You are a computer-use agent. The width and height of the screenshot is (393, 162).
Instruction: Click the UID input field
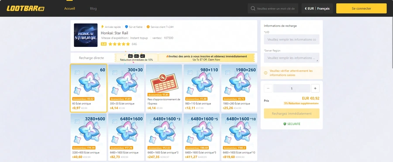(292, 40)
